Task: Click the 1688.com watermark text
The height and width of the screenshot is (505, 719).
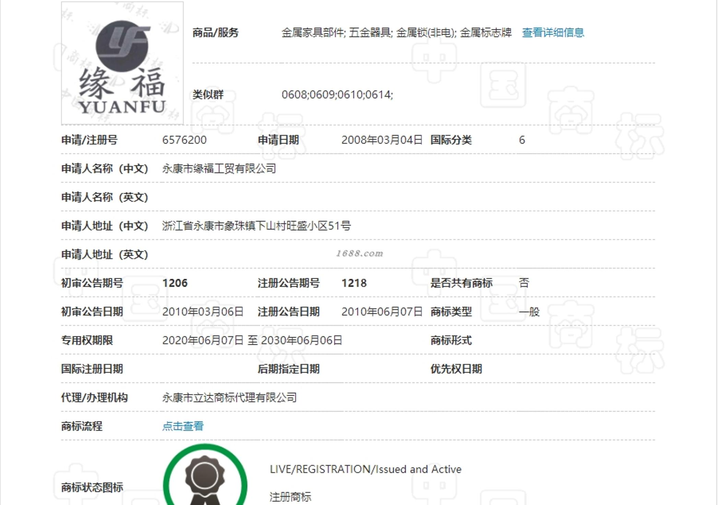Action: coord(359,253)
